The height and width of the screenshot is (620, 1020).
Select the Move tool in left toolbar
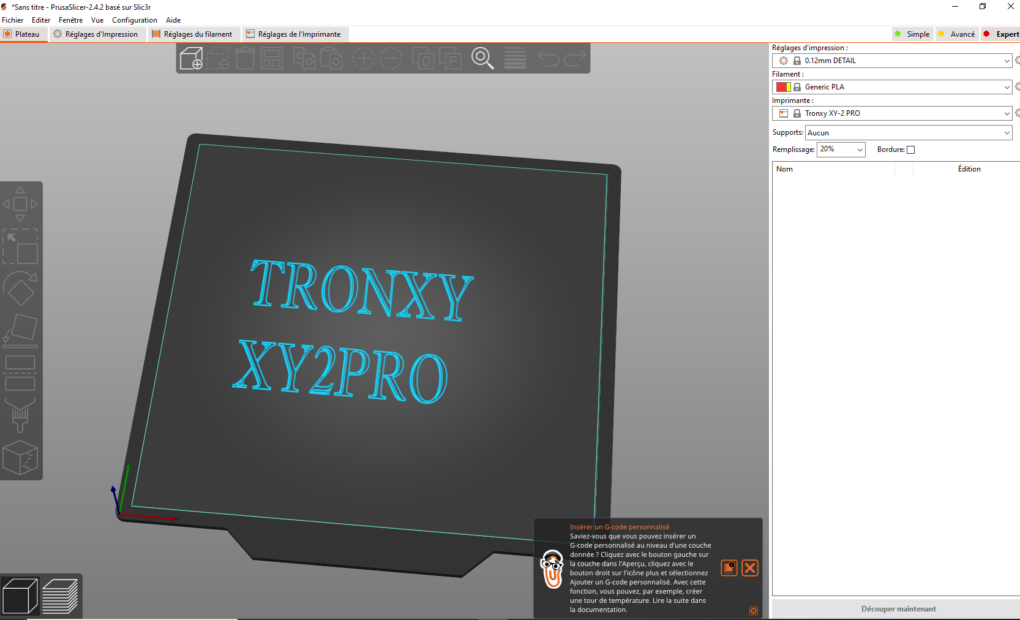pos(20,204)
